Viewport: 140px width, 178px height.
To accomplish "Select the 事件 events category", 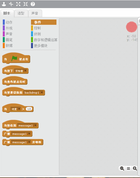I will tap(44, 22).
